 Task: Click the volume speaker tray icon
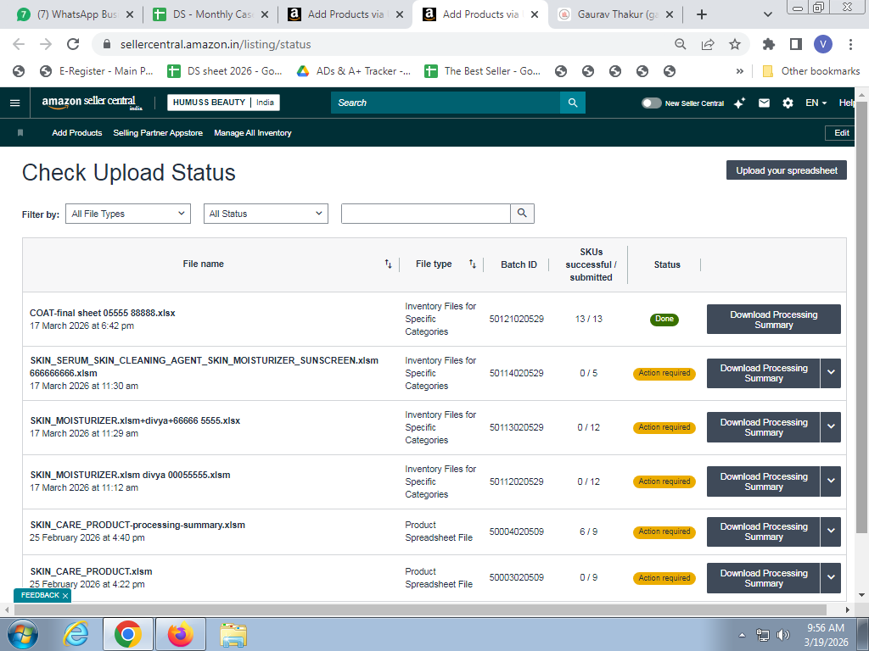[783, 635]
